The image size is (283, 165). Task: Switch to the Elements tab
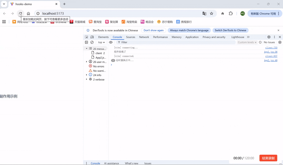tap(103, 37)
